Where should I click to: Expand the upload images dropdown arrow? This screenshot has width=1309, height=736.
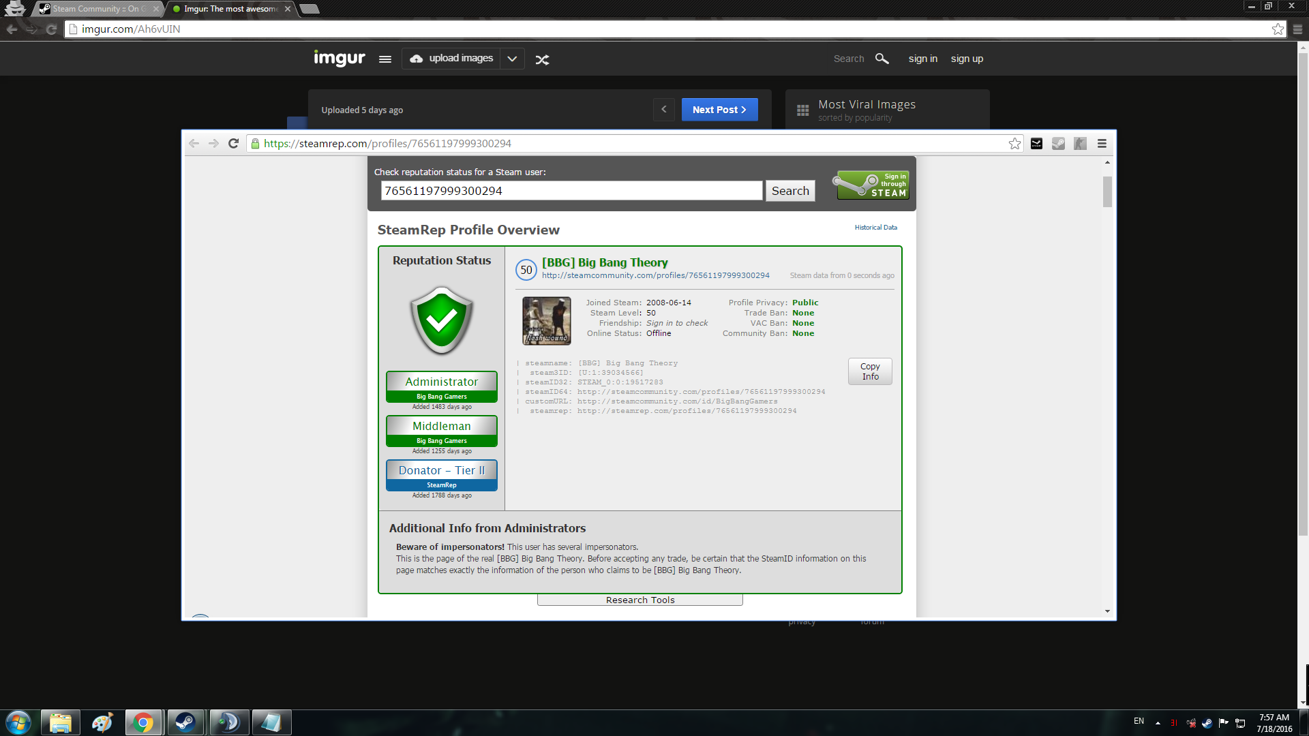click(x=512, y=59)
